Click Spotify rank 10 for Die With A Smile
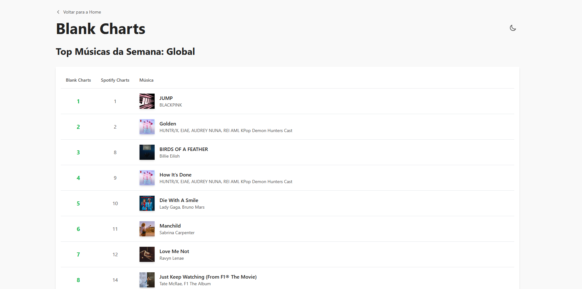The image size is (582, 289). (x=115, y=204)
